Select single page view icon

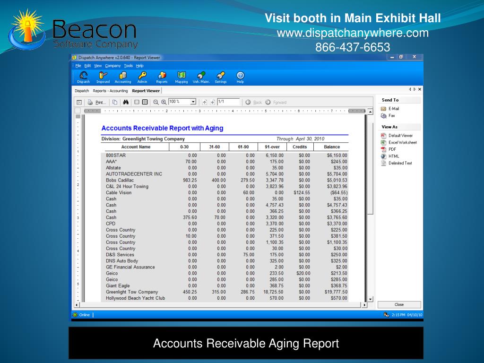coord(137,102)
